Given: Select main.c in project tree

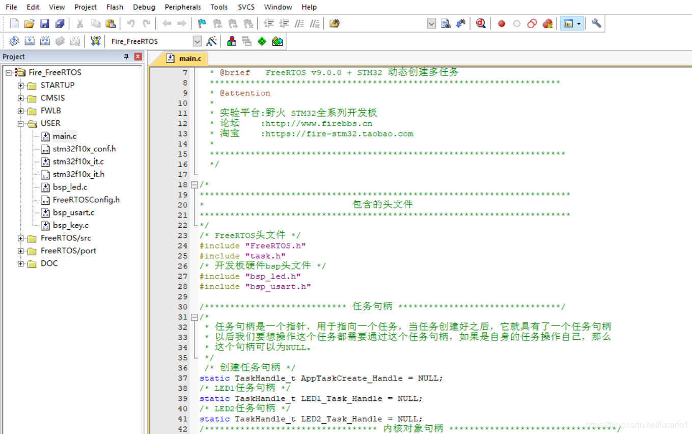Looking at the screenshot, I should point(65,136).
